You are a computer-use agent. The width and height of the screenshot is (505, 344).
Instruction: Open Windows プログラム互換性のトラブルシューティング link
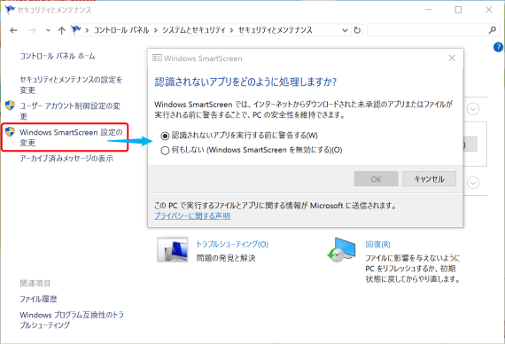pyautogui.click(x=72, y=320)
